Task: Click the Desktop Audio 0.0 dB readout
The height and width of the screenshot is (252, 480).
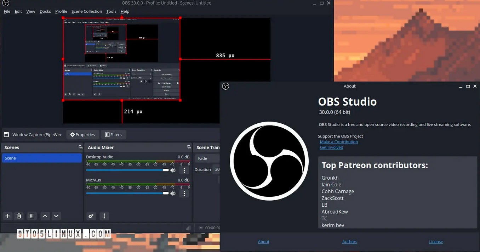Action: [x=183, y=157]
